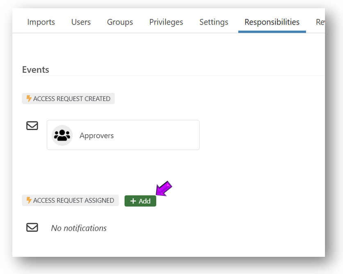Open the Approvers recipient card
The image size is (343, 274).
[x=123, y=135]
